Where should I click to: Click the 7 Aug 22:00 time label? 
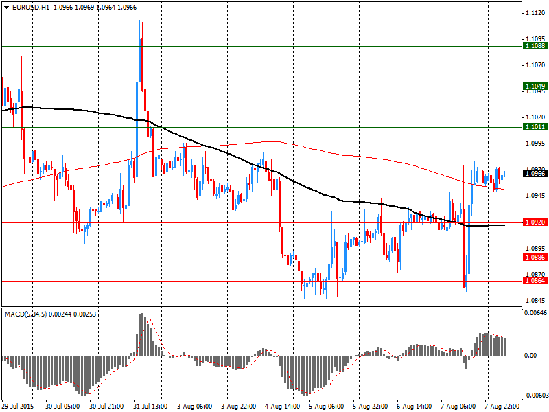[x=502, y=407]
